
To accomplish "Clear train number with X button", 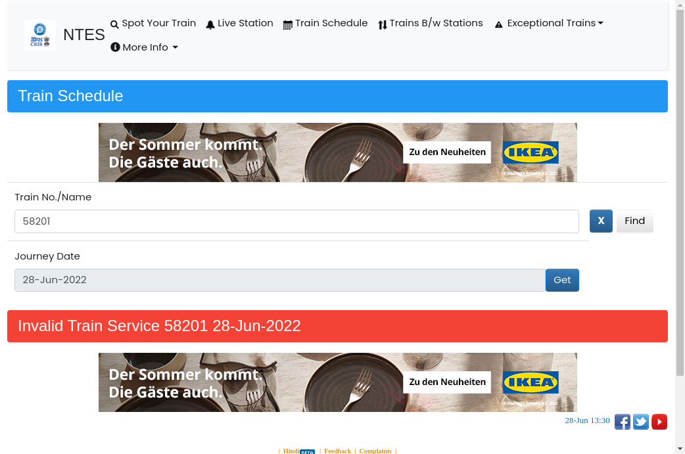I will click(x=601, y=221).
